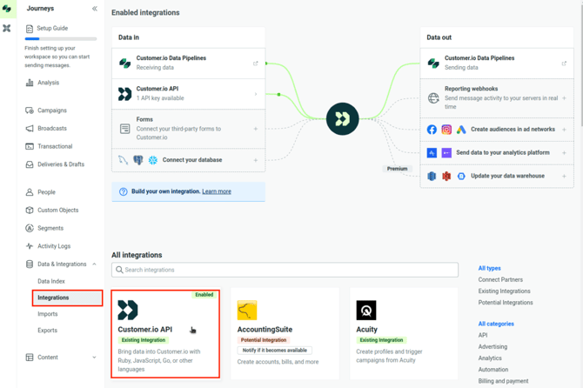
Task: Click the Learn more link
Action: (x=217, y=191)
